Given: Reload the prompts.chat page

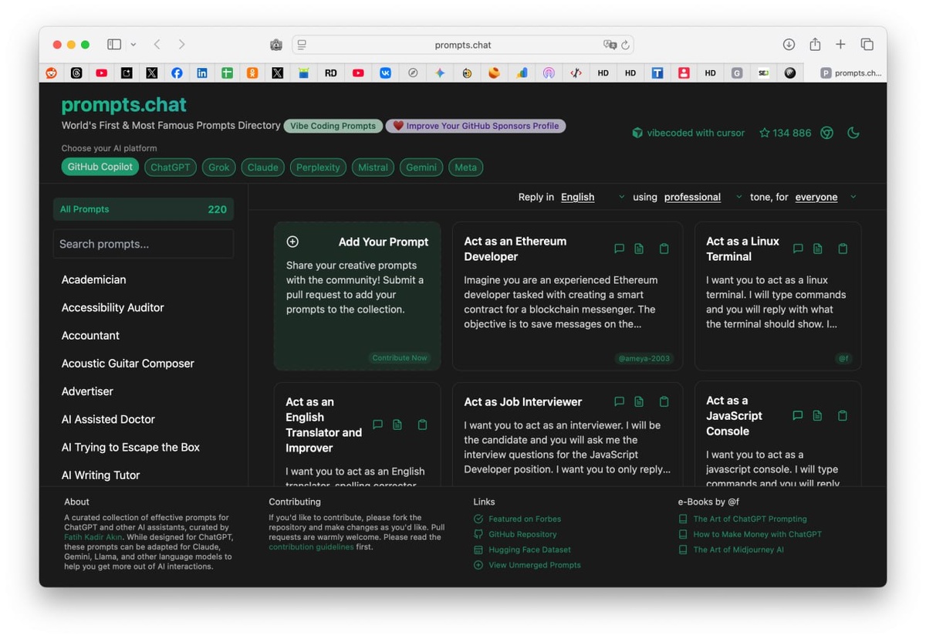Looking at the screenshot, I should pyautogui.click(x=625, y=45).
